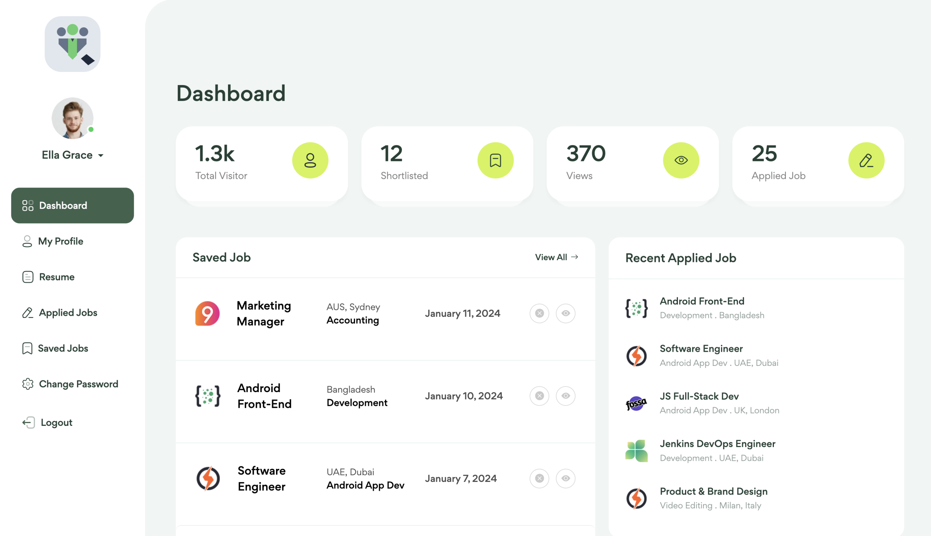Expand the Ella Grace user dropdown
This screenshot has width=931, height=536.
(x=101, y=156)
